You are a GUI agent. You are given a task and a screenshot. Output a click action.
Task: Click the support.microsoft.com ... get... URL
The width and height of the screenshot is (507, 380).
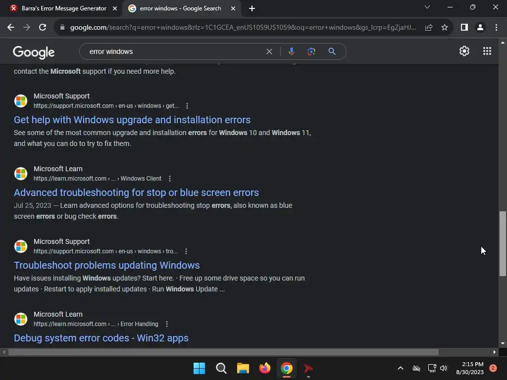(x=106, y=106)
